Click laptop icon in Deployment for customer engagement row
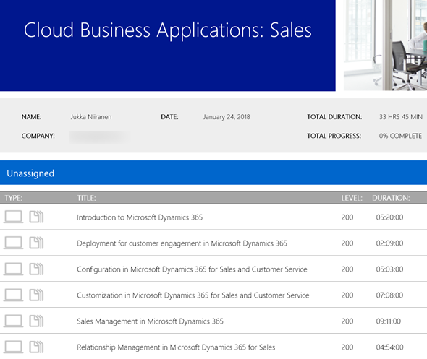This screenshot has height=359, width=427. pyautogui.click(x=13, y=243)
